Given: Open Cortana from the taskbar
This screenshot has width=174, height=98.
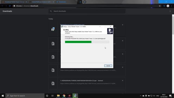Looking at the screenshot, I should [x=47, y=96].
